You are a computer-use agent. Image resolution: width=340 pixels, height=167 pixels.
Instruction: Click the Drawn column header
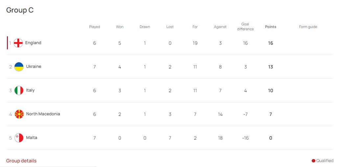[x=145, y=27]
